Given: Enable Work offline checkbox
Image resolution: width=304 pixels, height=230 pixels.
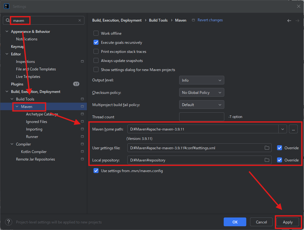Looking at the screenshot, I should [96, 33].
